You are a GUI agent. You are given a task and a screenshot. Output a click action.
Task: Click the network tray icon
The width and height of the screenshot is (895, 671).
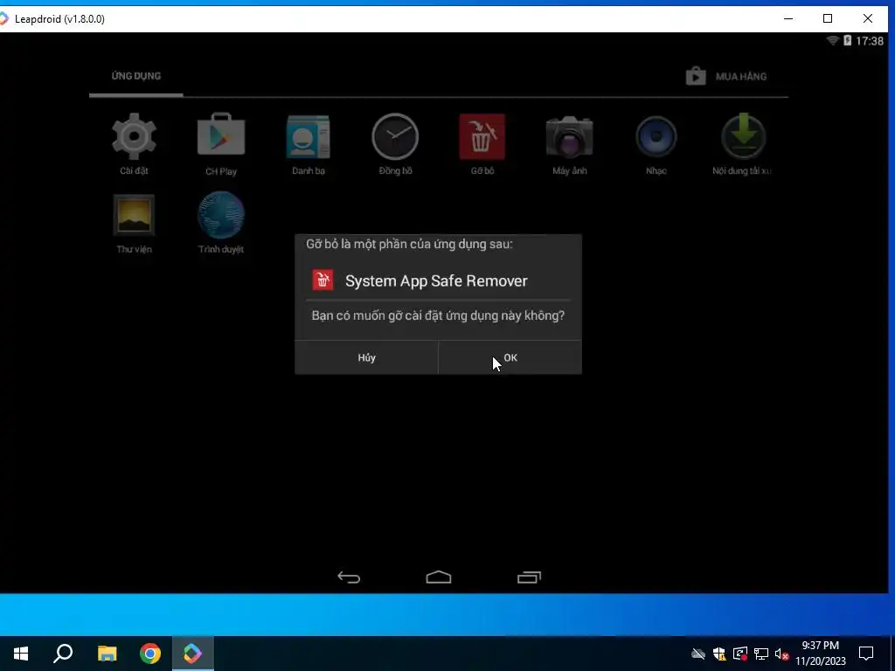[761, 654]
